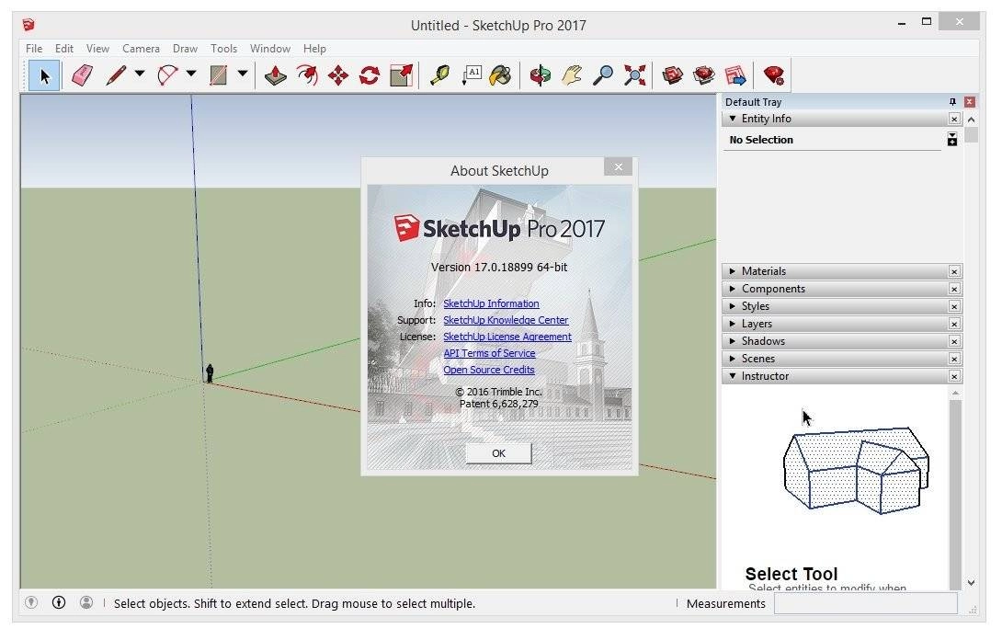
Task: Open the SketchUp Knowledge Center link
Action: [x=506, y=320]
